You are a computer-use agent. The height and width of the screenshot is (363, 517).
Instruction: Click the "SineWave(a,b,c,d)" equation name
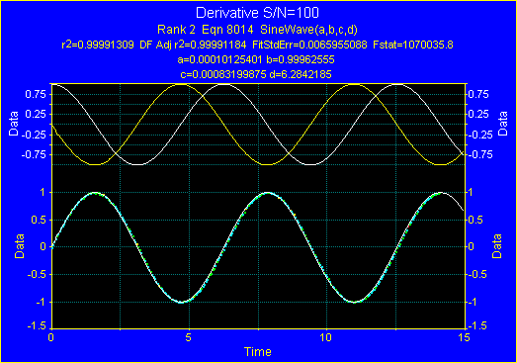click(309, 30)
